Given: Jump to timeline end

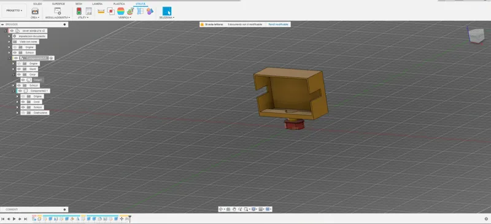Looking at the screenshot, I should tap(25, 219).
